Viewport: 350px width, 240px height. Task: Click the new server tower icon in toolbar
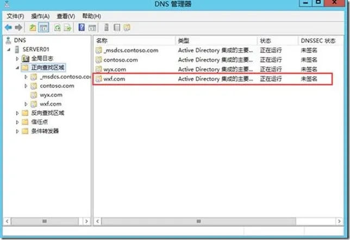(x=107, y=28)
